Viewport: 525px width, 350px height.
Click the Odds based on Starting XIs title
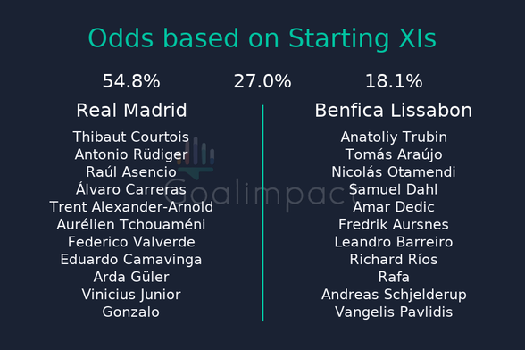pos(262,38)
